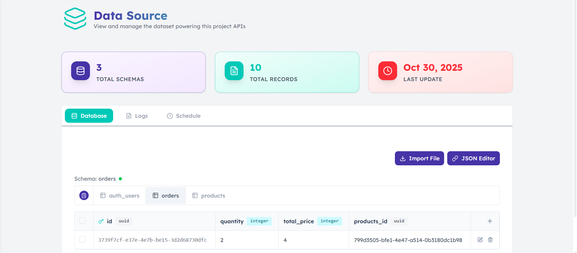577x253 pixels.
Task: Click the uuid badge beside products_id
Action: (399, 221)
